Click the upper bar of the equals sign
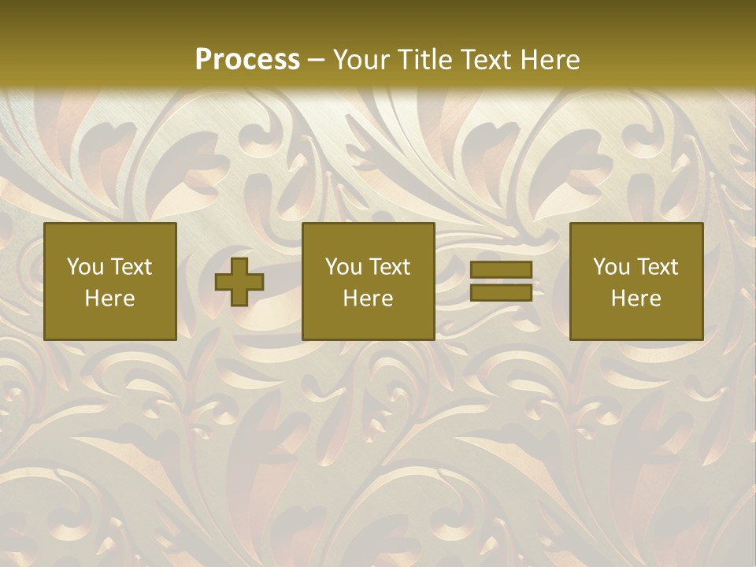The image size is (756, 567). 501,270
